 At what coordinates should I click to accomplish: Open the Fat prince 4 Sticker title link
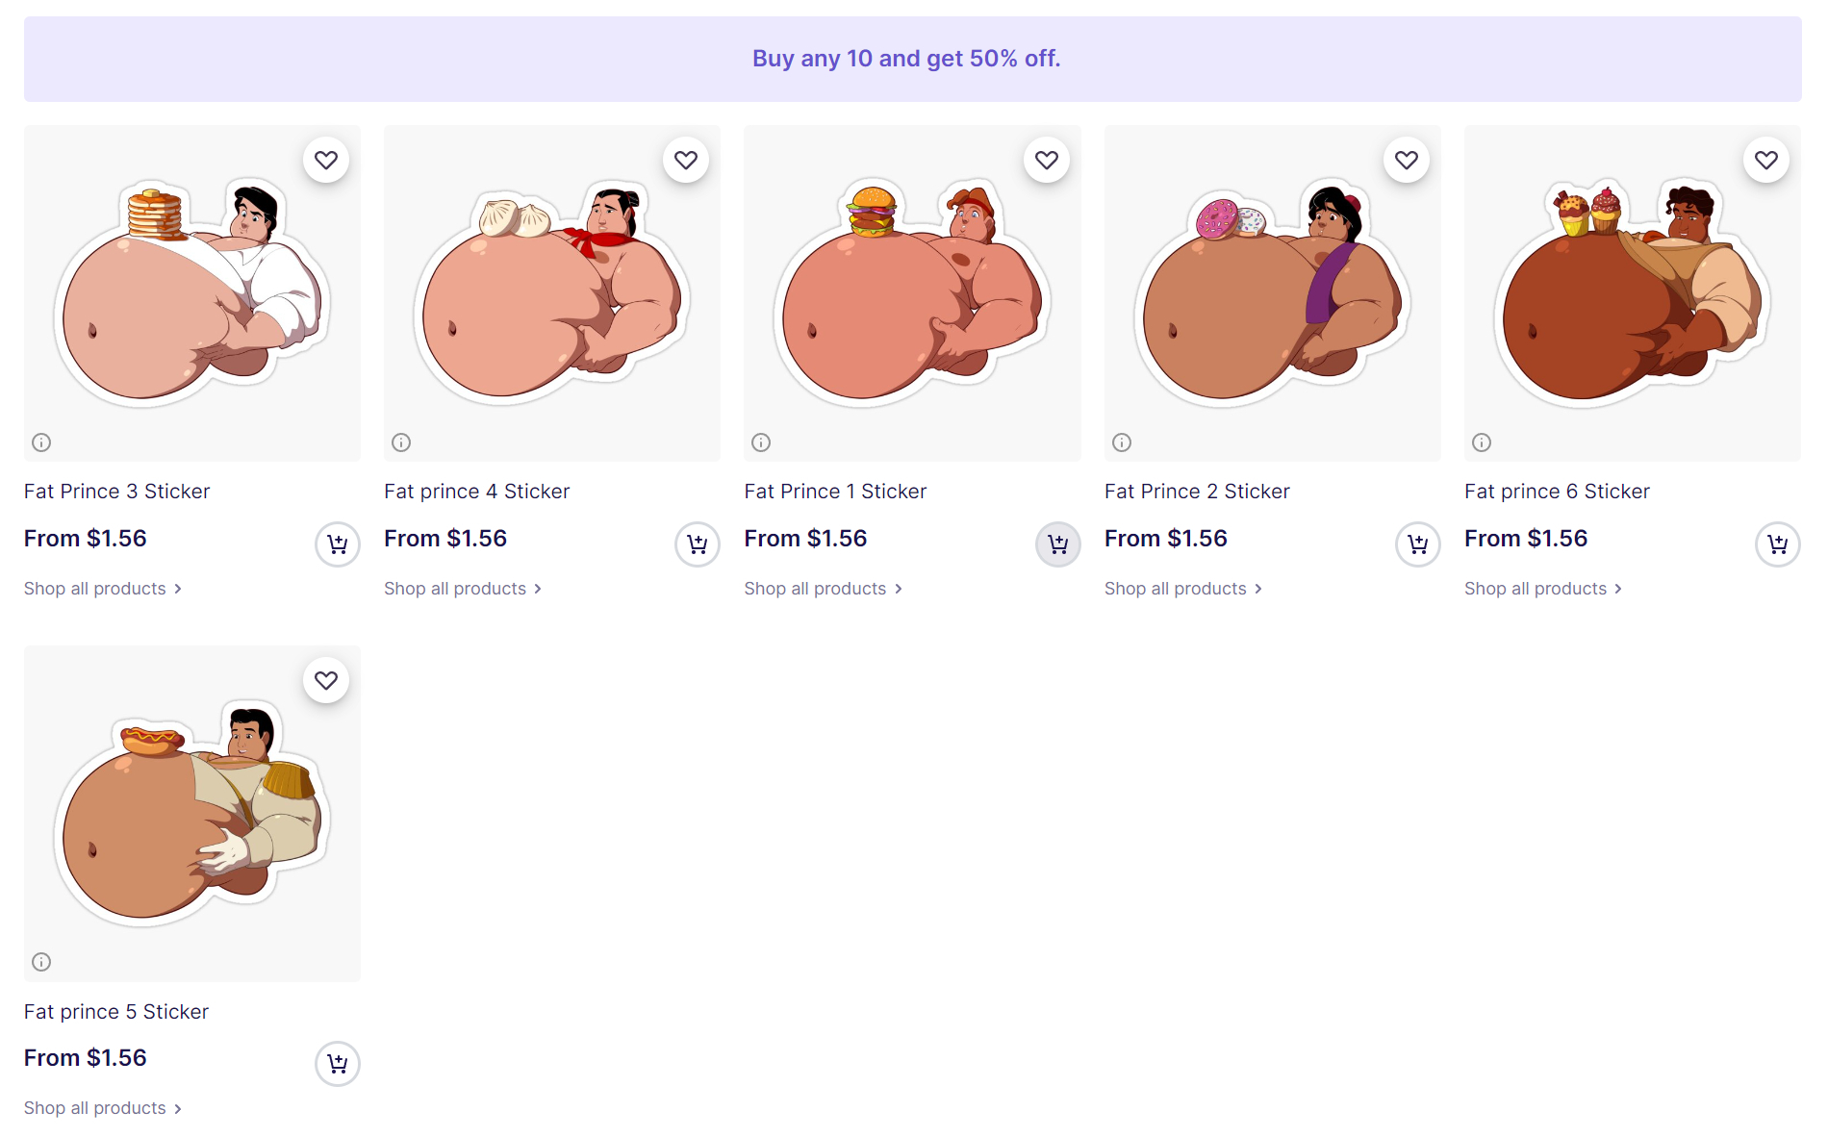point(476,492)
